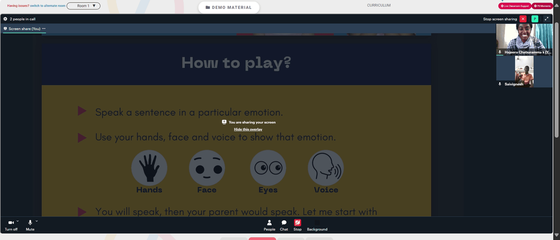Click Live Classroom Support button

click(x=515, y=6)
